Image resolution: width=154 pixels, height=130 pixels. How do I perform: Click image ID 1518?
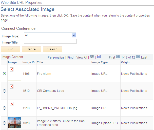pyautogui.click(x=26, y=108)
